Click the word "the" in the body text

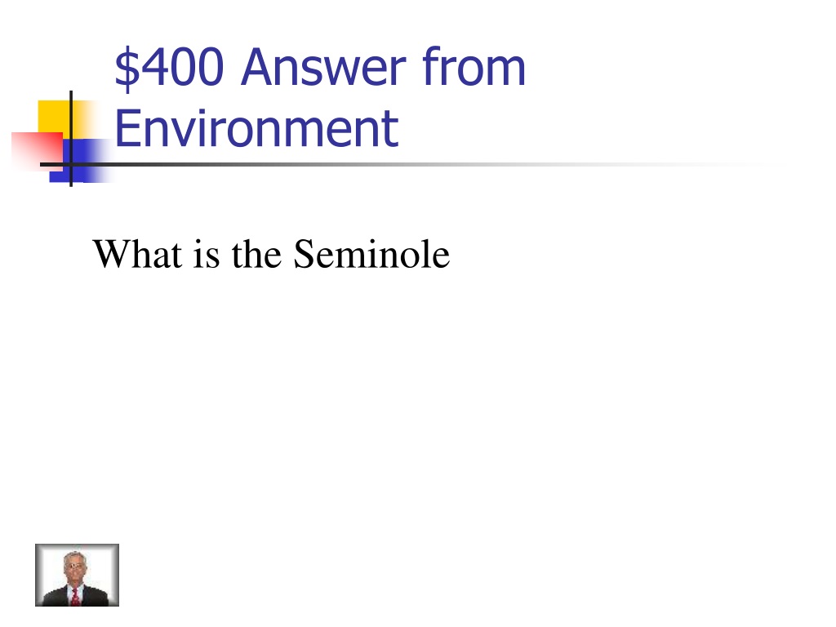(x=256, y=254)
